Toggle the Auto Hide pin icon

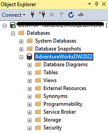pos(97,4)
